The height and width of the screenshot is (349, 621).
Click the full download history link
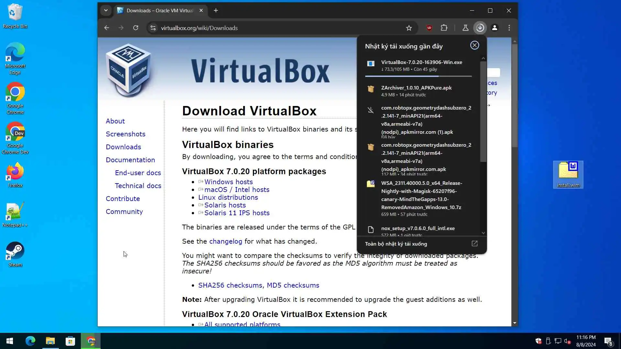coord(396,244)
